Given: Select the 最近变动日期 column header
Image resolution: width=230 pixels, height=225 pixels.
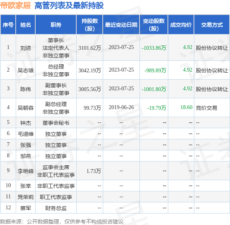Looking at the screenshot, I should [121, 25].
